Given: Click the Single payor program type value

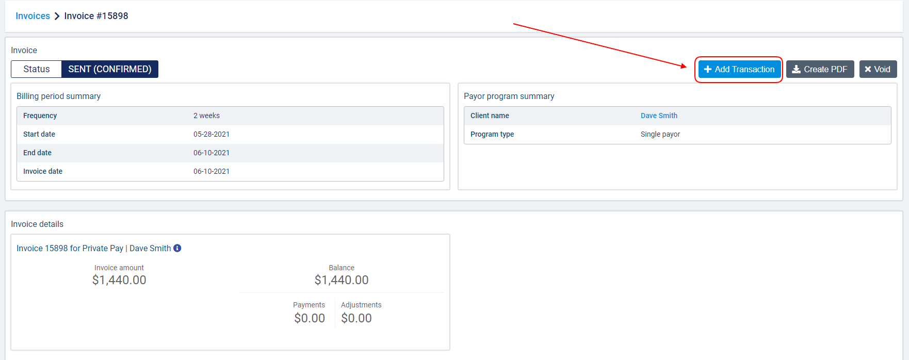Looking at the screenshot, I should pos(660,134).
